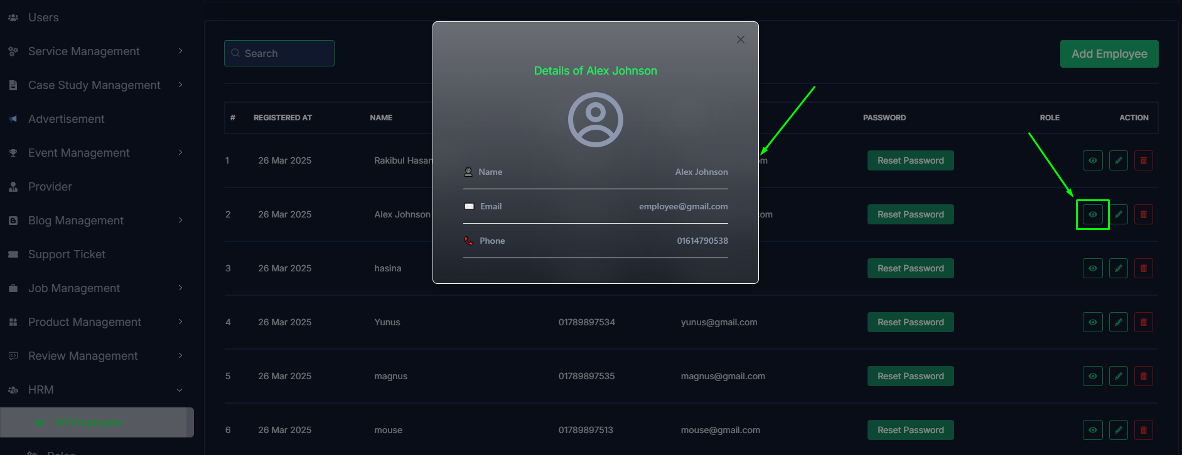Viewport: 1182px width, 455px height.
Task: Click edit icon in Alex Johnson row
Action: (1118, 214)
